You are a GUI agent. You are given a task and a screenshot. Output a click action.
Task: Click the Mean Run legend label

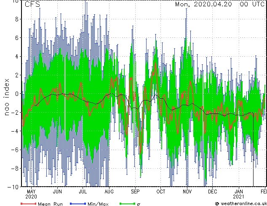click(50, 204)
